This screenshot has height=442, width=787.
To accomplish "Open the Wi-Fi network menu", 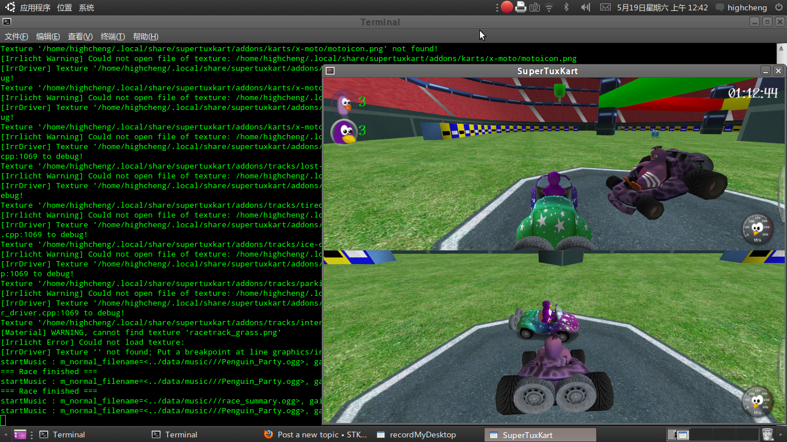I will click(549, 7).
